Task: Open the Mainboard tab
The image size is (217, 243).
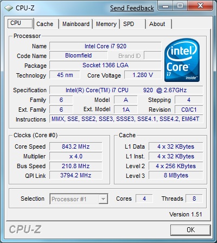Action: (x=76, y=24)
